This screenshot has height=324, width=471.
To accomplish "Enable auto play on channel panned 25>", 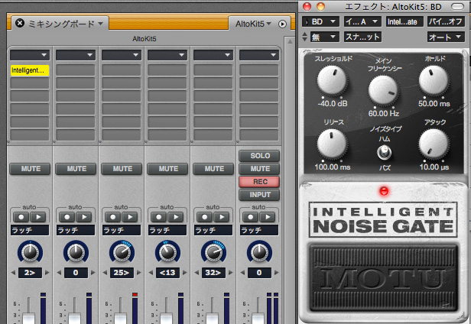I will pos(130,217).
